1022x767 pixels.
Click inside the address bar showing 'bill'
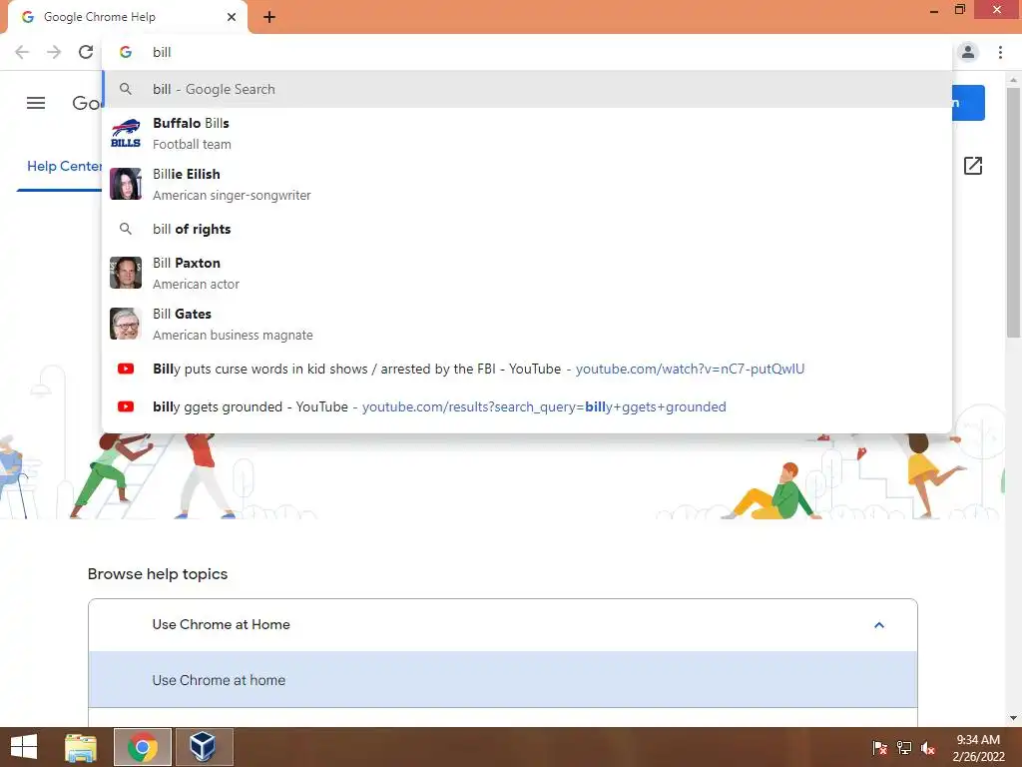click(x=527, y=52)
